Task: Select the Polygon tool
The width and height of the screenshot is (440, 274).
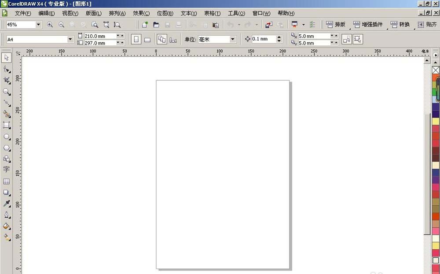Action: coord(7,148)
